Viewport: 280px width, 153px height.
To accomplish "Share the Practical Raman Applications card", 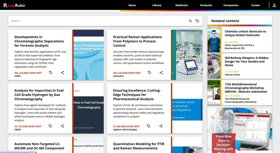I will coord(161,73).
